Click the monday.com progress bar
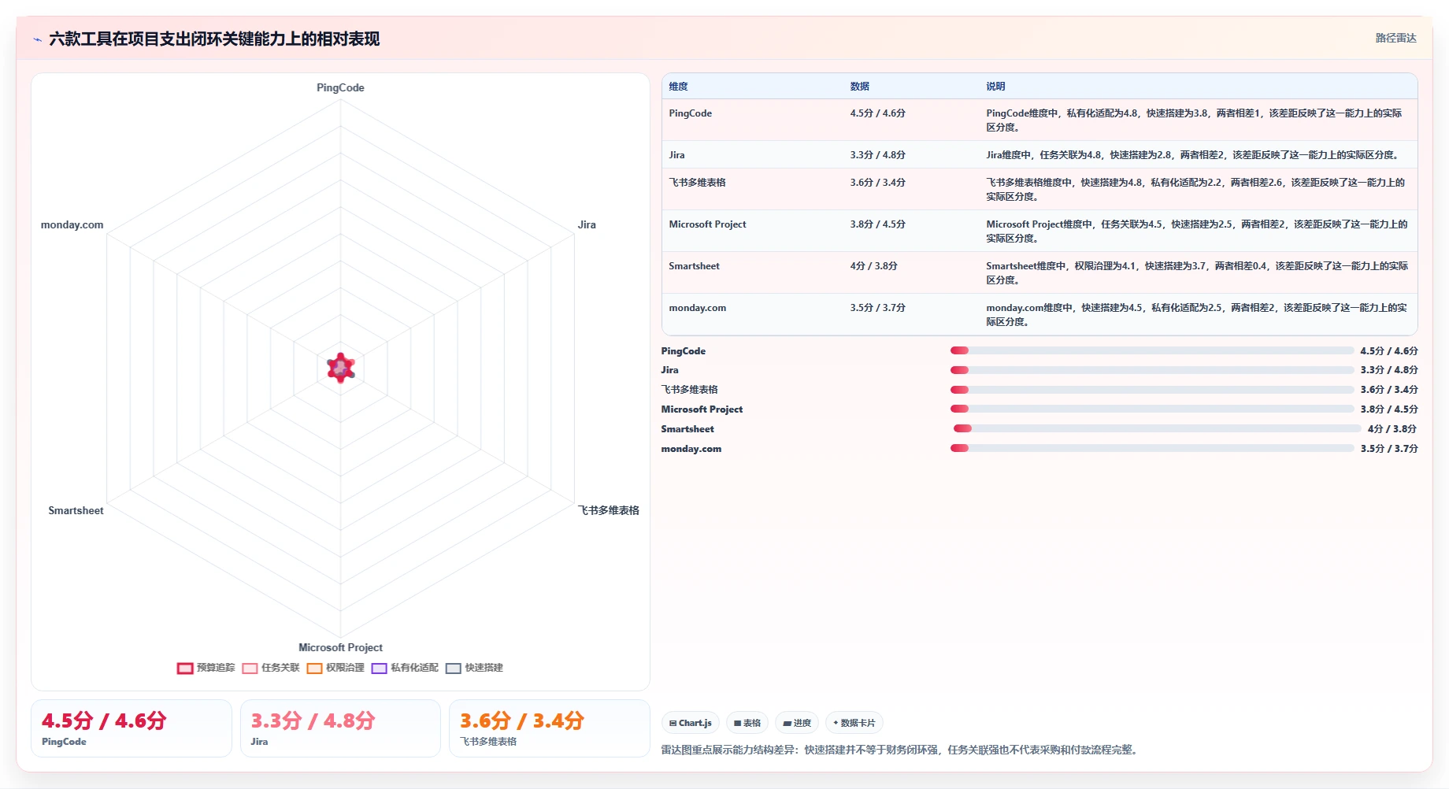The image size is (1449, 789). click(1152, 448)
